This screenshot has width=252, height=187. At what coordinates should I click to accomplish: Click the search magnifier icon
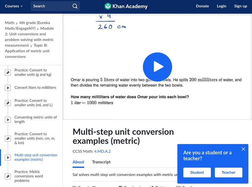[x=75, y=6]
